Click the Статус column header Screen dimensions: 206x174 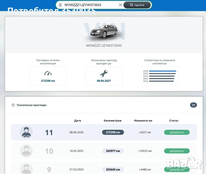coord(174,120)
